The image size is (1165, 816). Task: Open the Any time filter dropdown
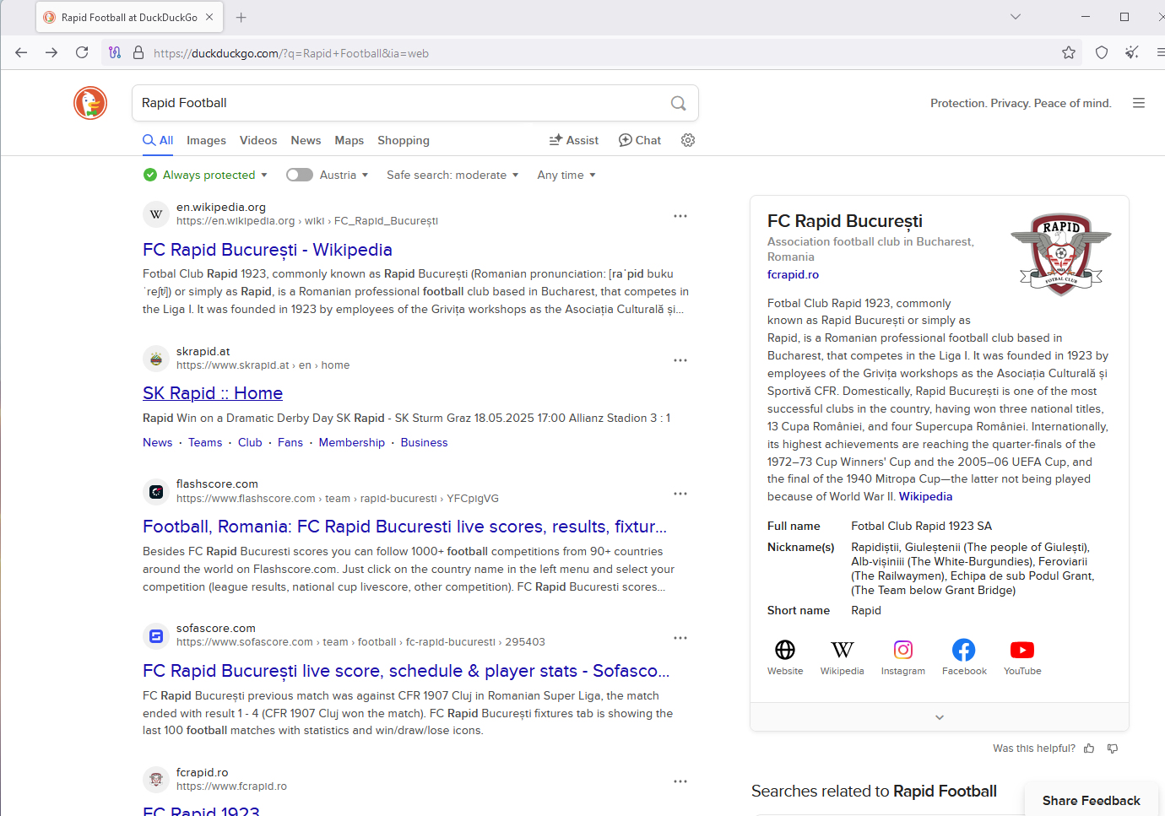566,175
